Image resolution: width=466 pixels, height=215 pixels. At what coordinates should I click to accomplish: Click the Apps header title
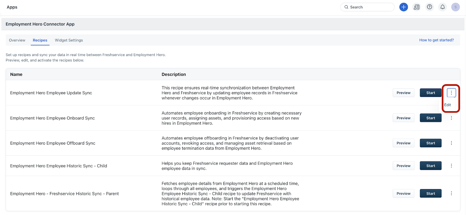point(12,7)
